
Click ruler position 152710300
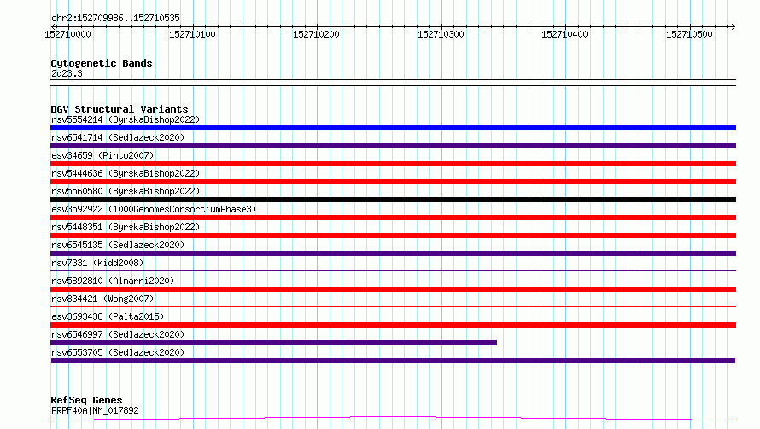(x=441, y=34)
